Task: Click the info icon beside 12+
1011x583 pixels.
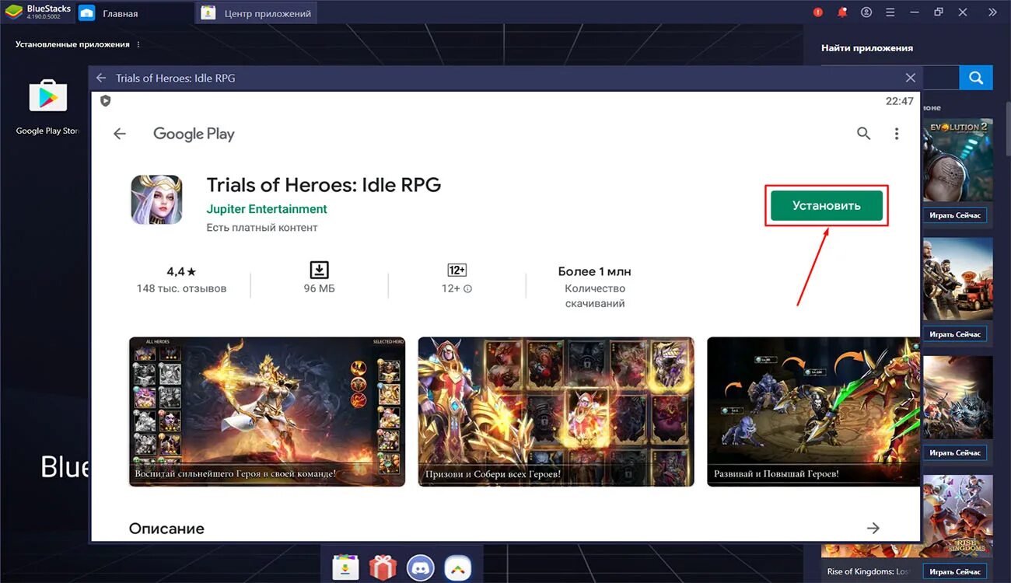Action: [x=467, y=289]
